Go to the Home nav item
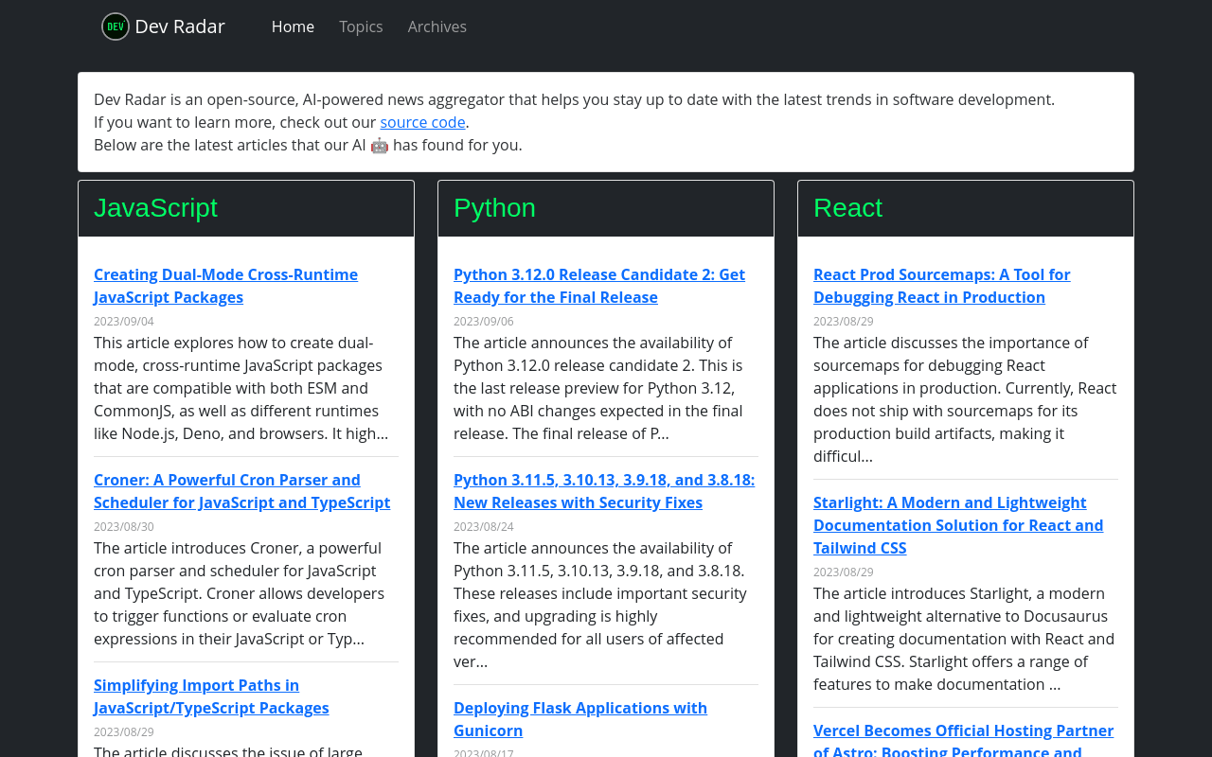 click(293, 26)
